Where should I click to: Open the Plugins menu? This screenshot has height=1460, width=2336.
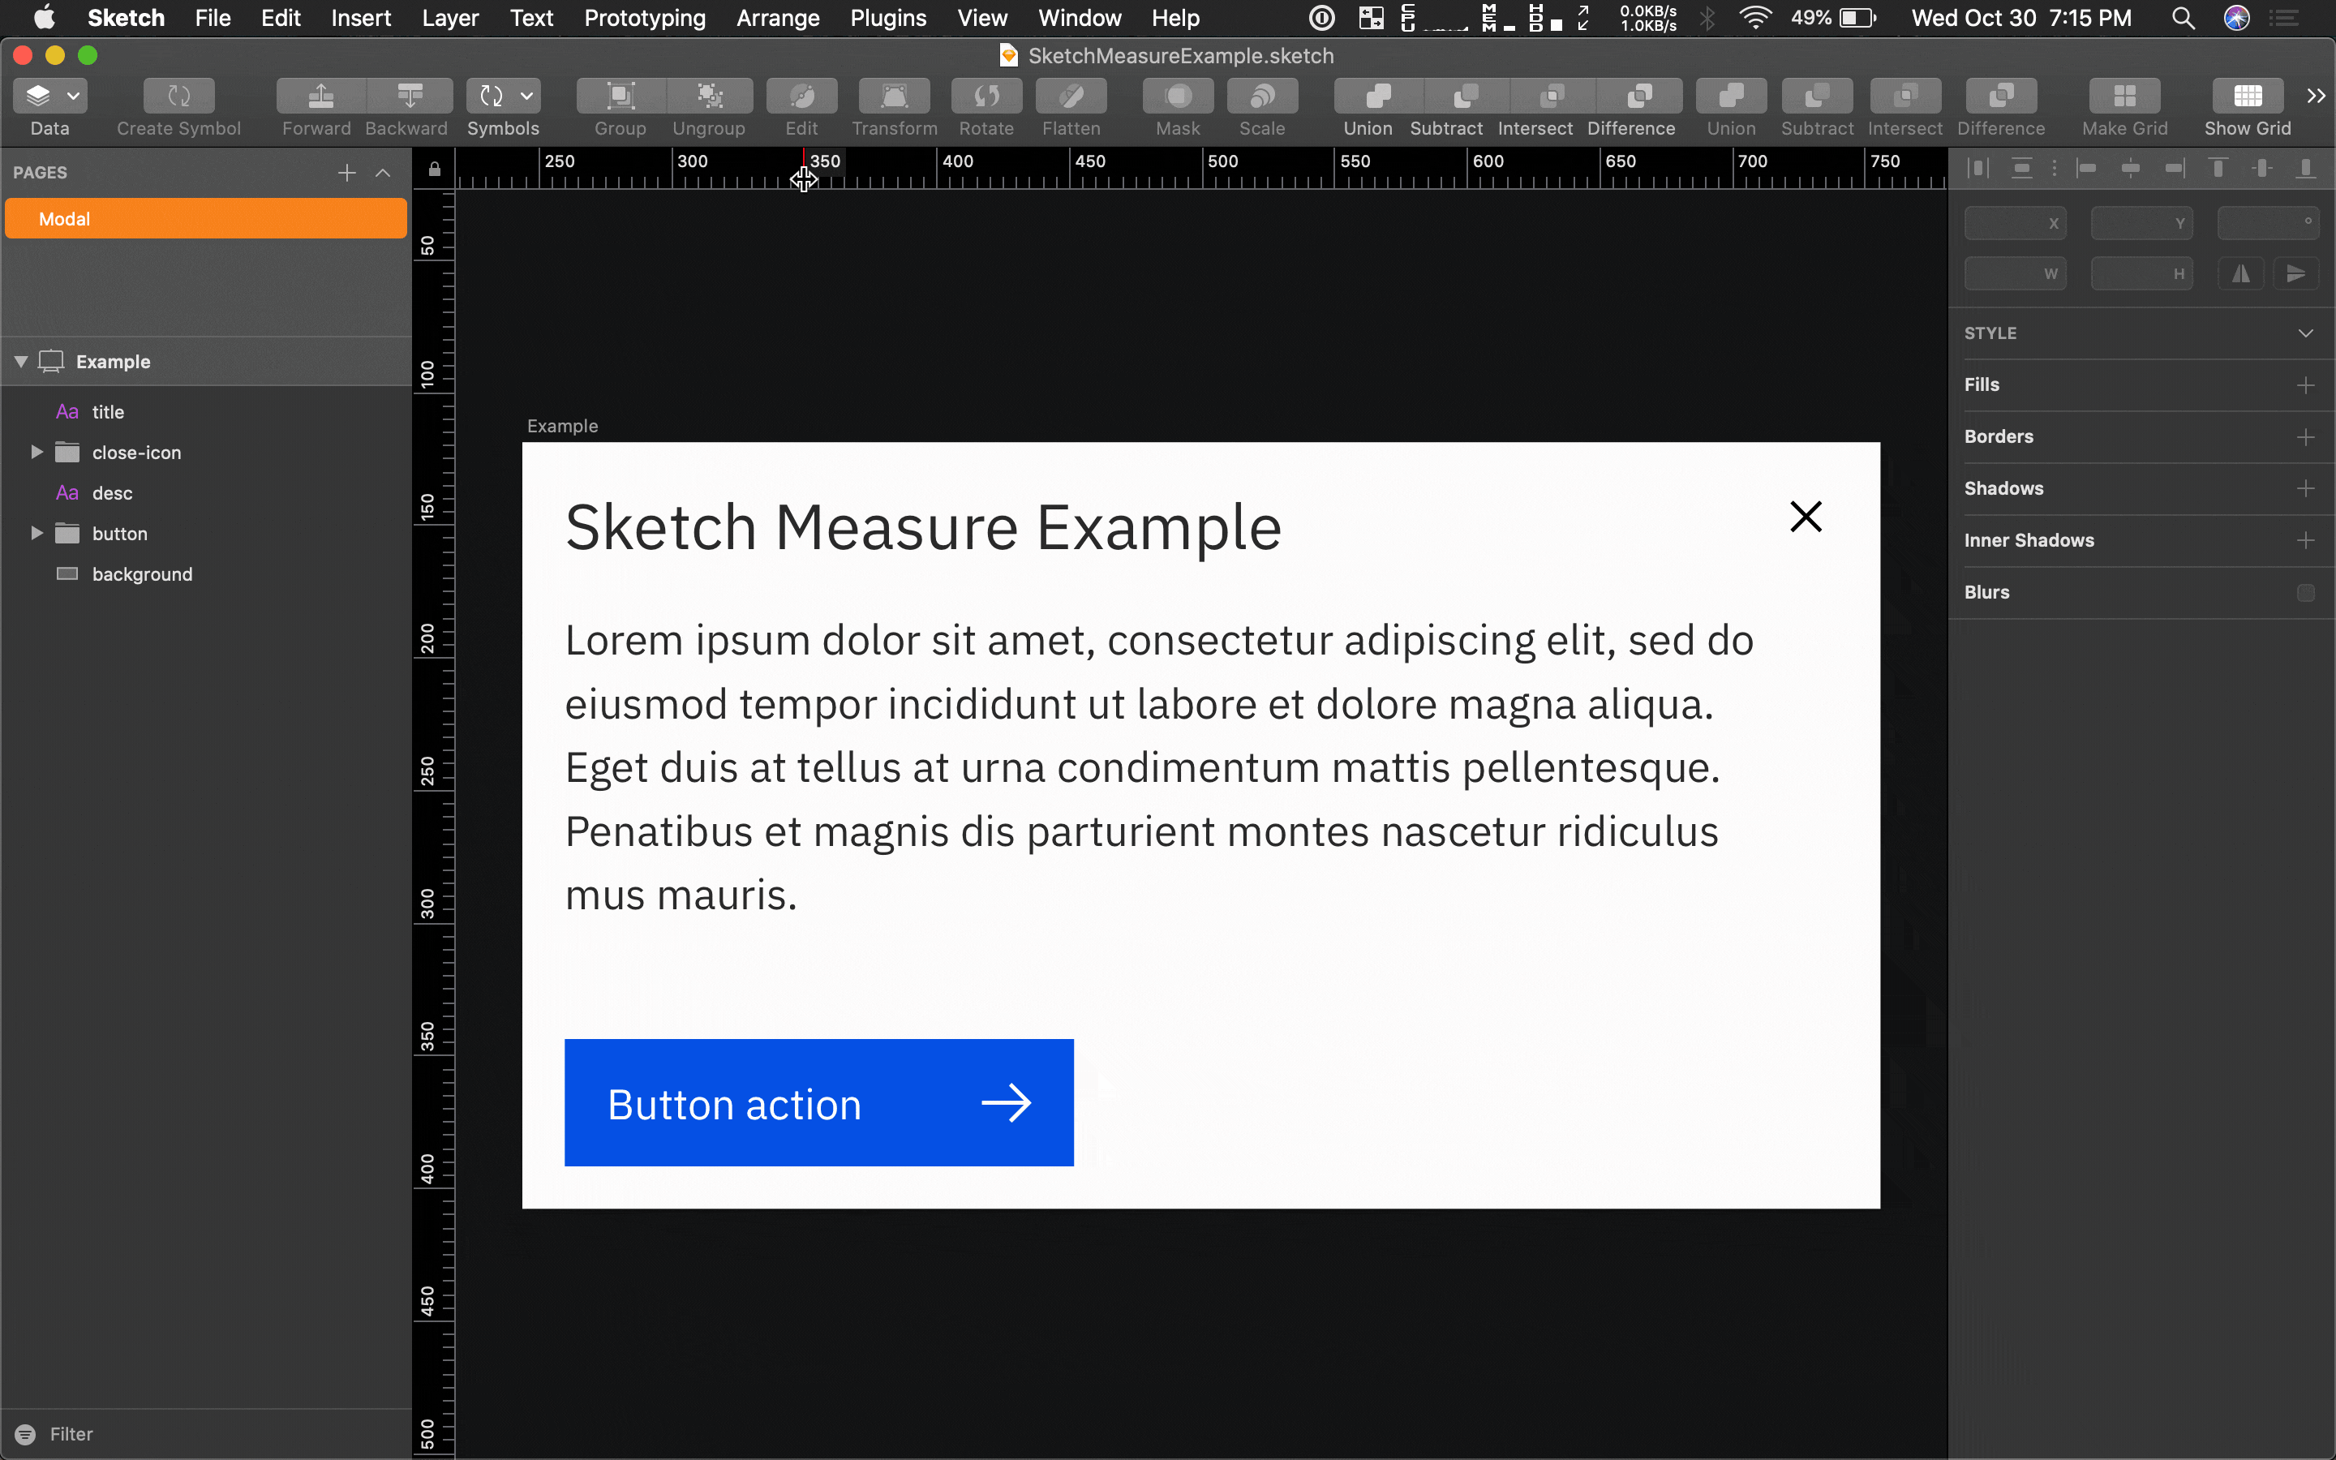[888, 17]
